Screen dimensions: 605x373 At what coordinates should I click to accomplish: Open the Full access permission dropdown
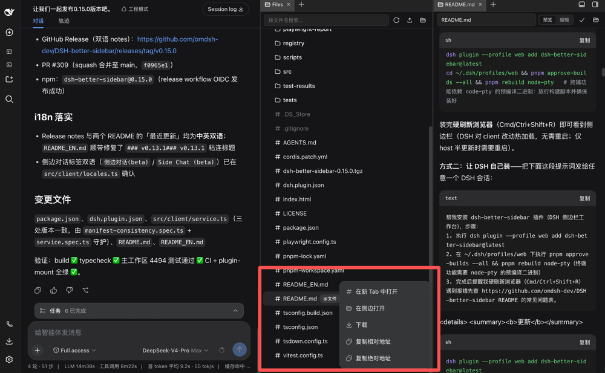(x=74, y=350)
